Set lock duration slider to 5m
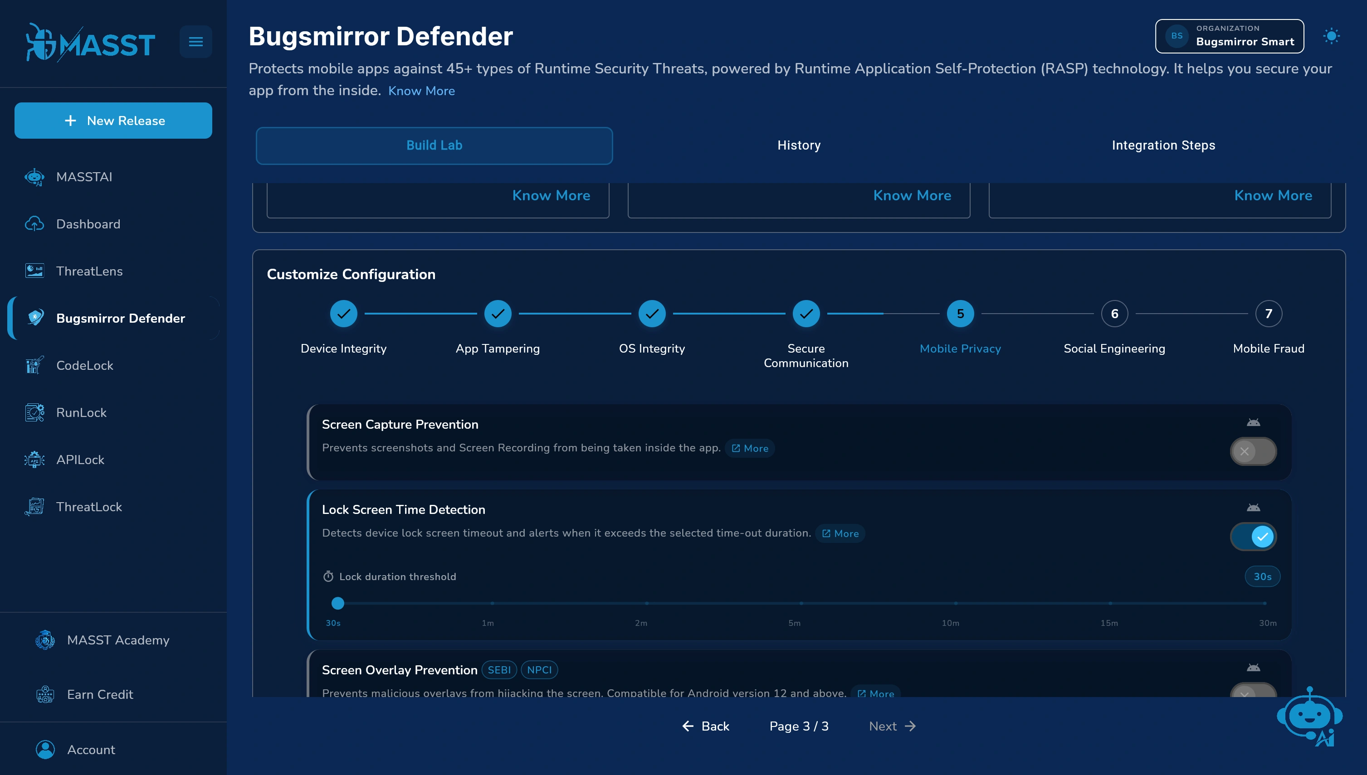This screenshot has height=775, width=1367. [801, 603]
